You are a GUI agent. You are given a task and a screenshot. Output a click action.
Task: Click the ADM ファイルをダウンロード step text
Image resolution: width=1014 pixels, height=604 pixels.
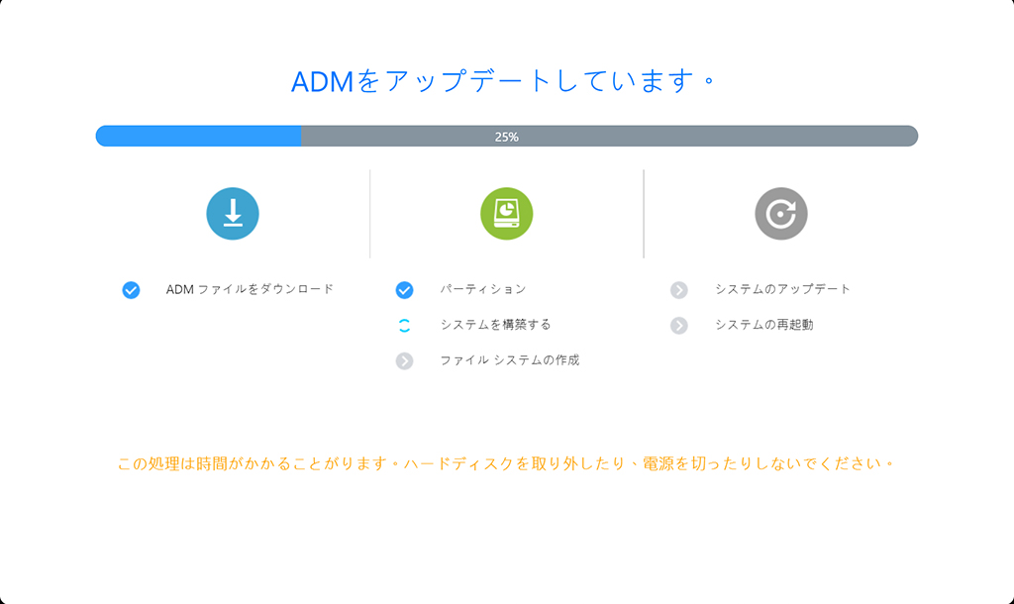[250, 289]
